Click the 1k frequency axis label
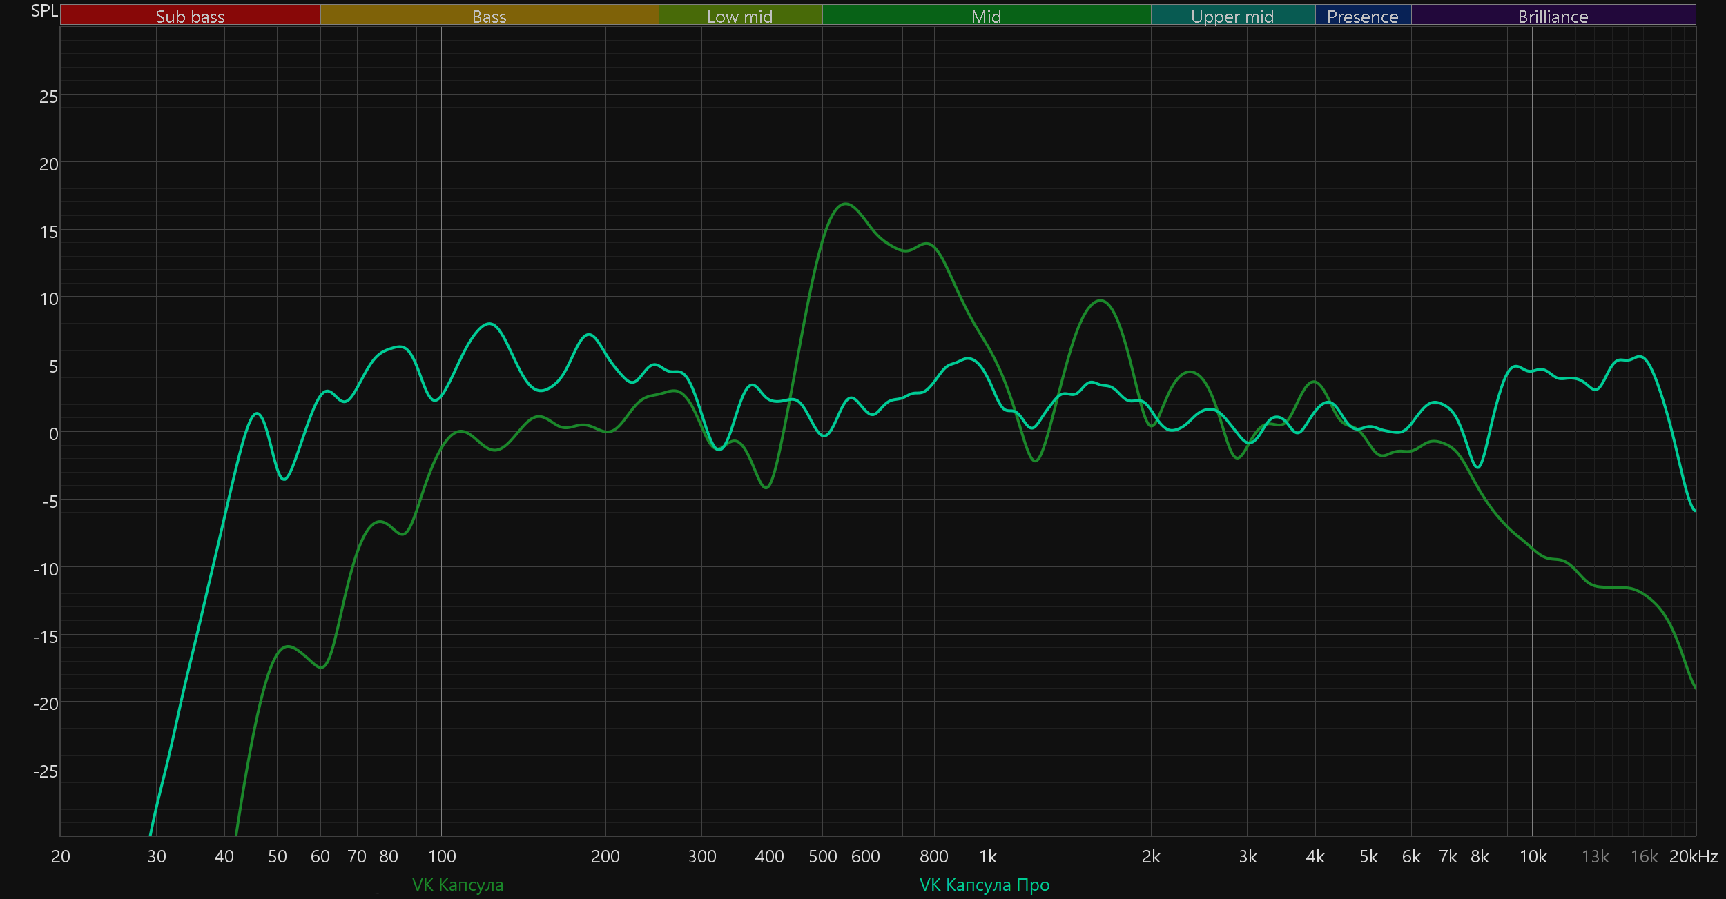Viewport: 1726px width, 899px height. click(987, 856)
